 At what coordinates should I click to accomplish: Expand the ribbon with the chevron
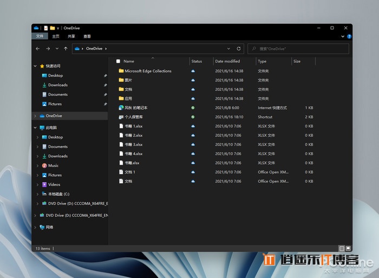coord(343,36)
